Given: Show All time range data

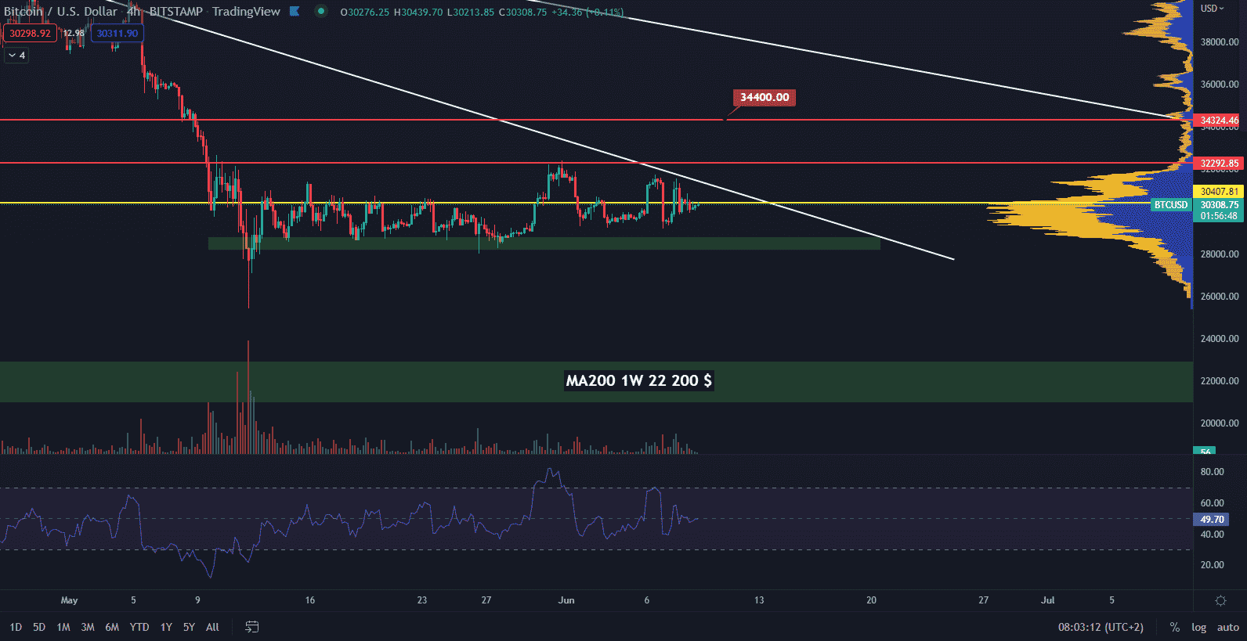Looking at the screenshot, I should tap(212, 627).
